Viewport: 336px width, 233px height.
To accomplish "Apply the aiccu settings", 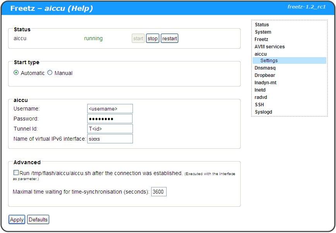I will (17, 219).
